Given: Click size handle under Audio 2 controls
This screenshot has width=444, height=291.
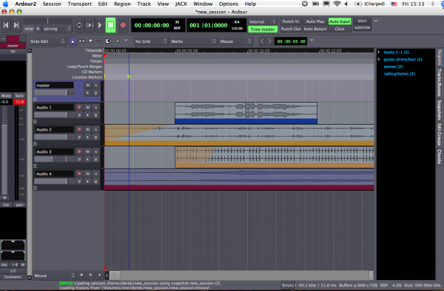Looking at the screenshot, I should point(35,143).
